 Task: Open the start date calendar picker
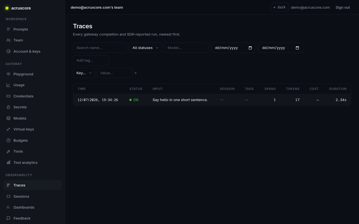click(250, 48)
